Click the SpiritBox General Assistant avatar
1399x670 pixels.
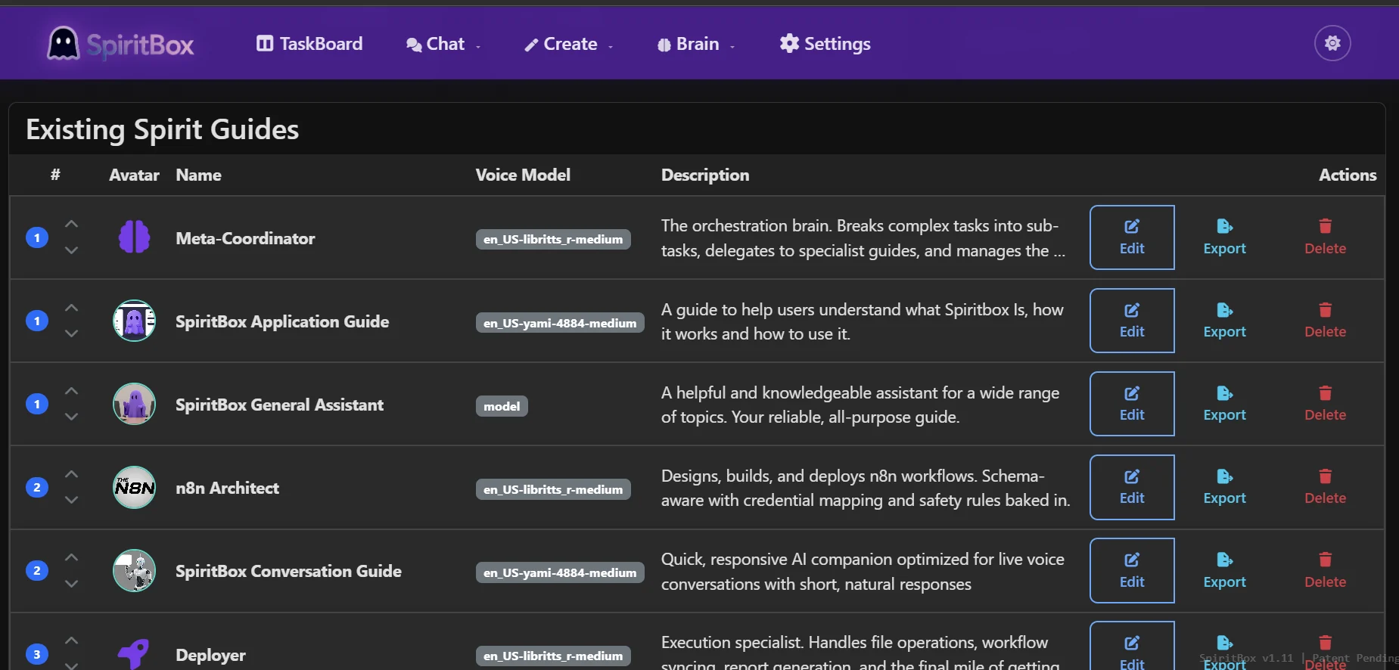click(x=134, y=404)
